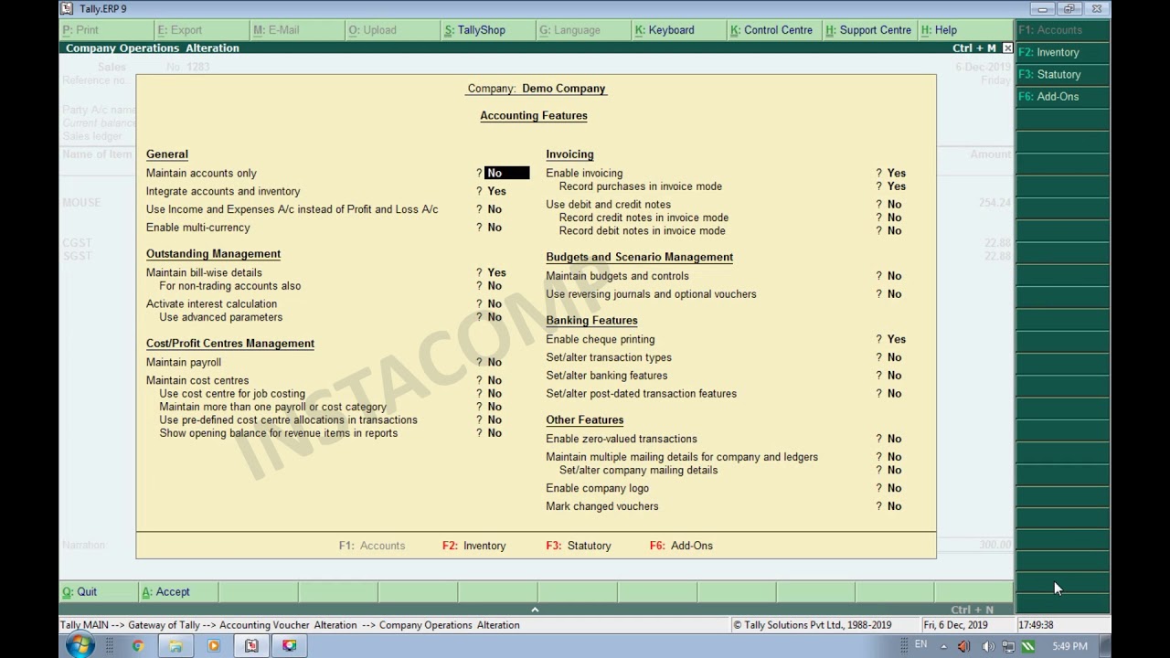Screen dimensions: 1170x658
Task: Switch to the Tally.ERP 9 taskbar icon
Action: pyautogui.click(x=251, y=646)
